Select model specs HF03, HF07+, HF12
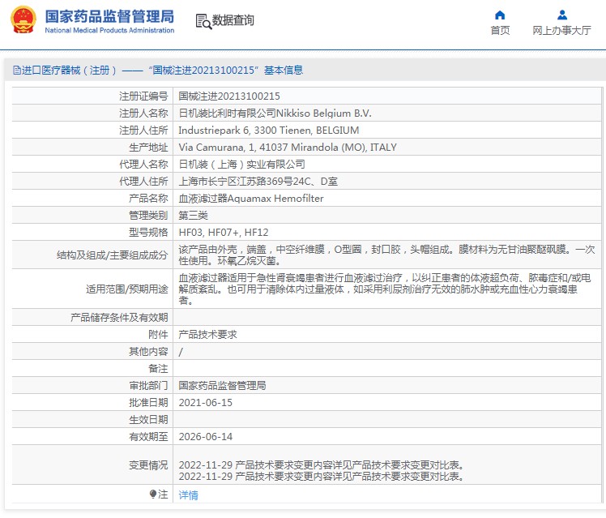Image resolution: width=606 pixels, height=518 pixels. [x=224, y=233]
